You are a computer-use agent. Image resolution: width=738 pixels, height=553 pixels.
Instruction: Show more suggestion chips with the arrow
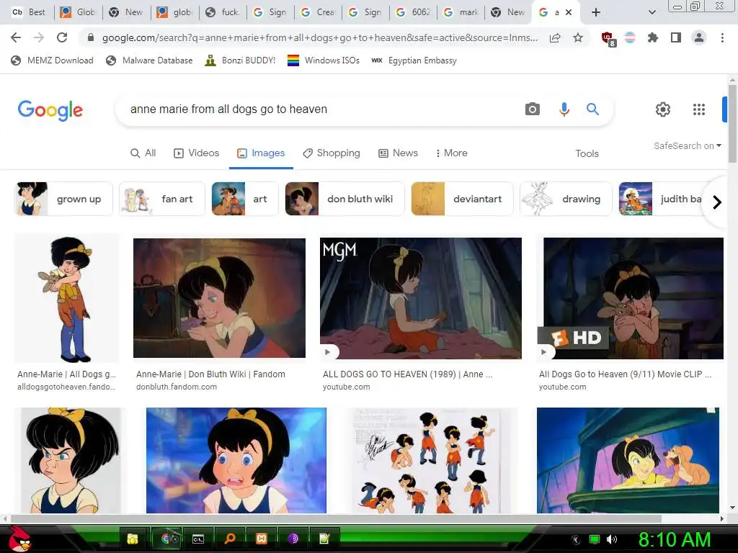tap(717, 202)
